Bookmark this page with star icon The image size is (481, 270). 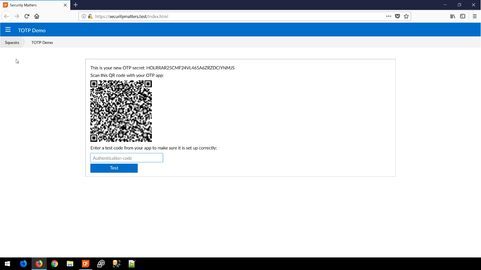click(406, 16)
